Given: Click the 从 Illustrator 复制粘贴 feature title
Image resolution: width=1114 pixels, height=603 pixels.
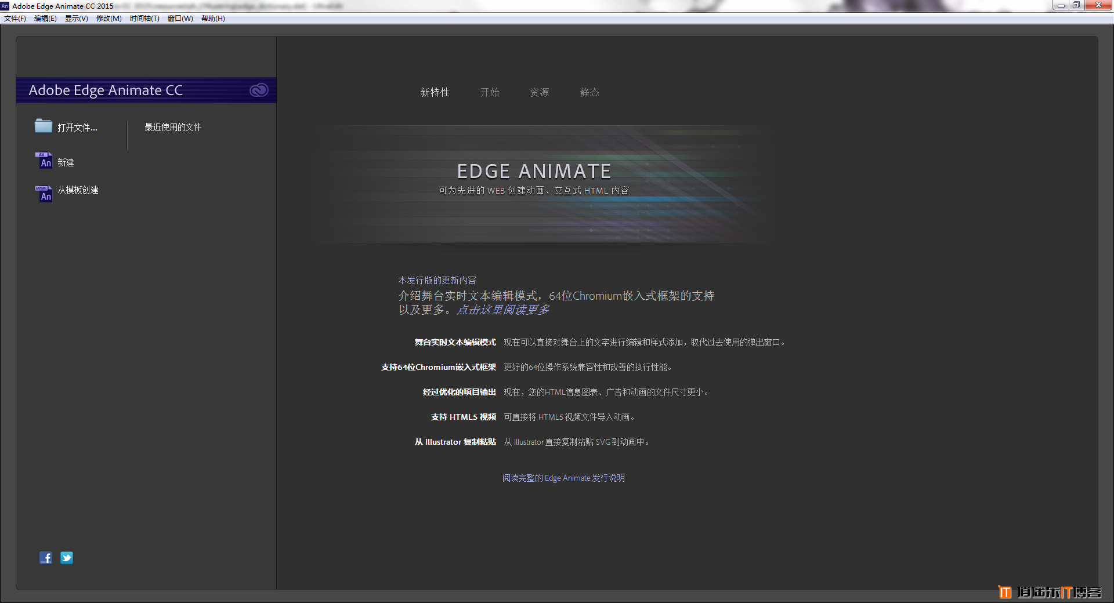Looking at the screenshot, I should coord(455,442).
